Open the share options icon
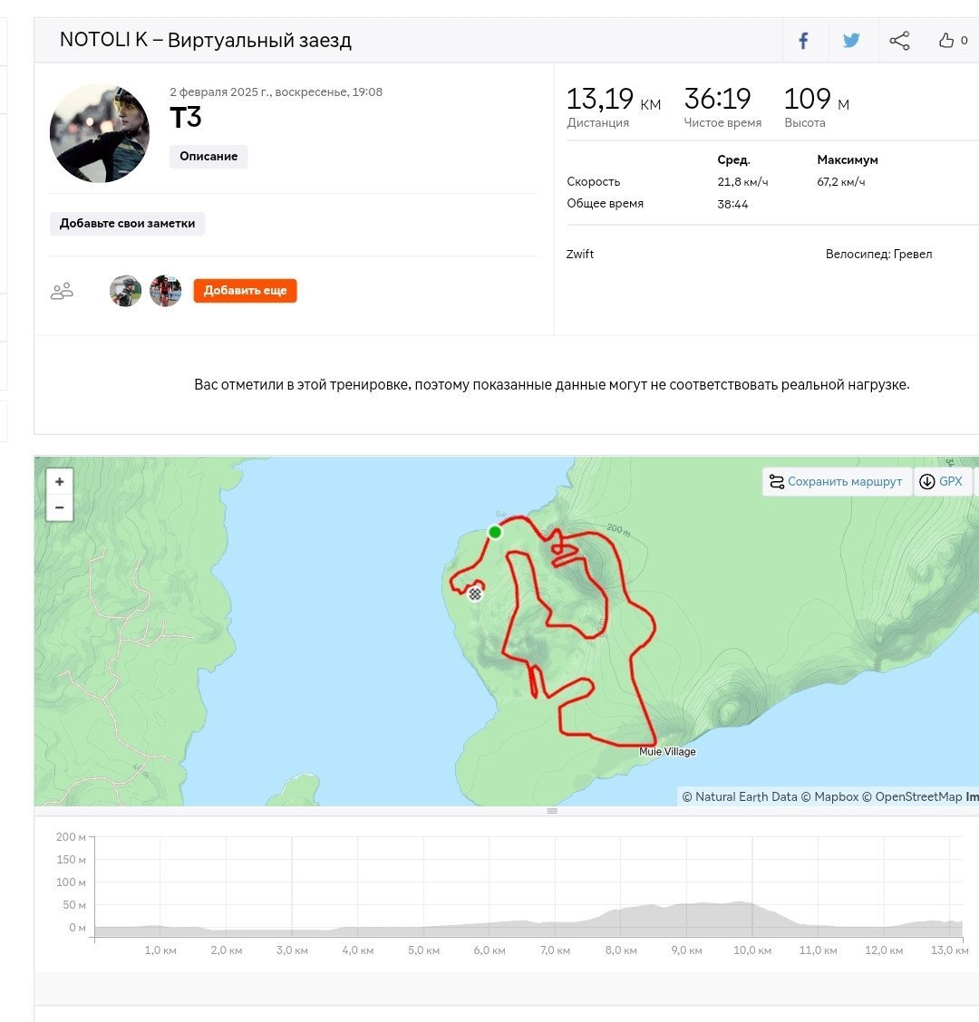979x1022 pixels. [899, 41]
